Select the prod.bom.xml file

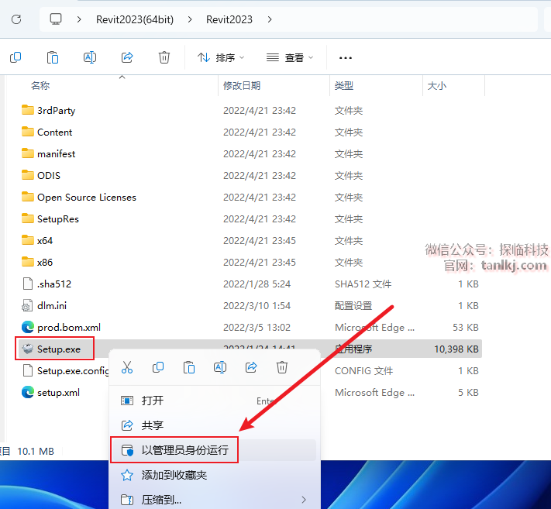click(68, 328)
